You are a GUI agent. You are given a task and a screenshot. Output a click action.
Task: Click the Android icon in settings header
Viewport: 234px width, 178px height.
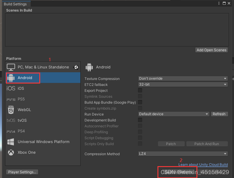tap(89, 67)
